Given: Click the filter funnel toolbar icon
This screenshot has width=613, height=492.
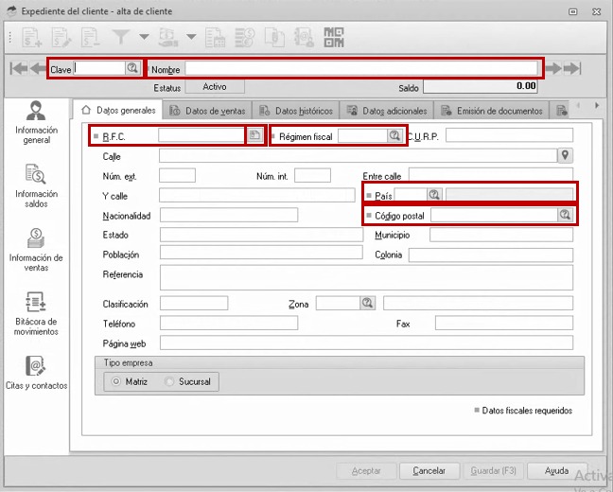Looking at the screenshot, I should pyautogui.click(x=121, y=37).
